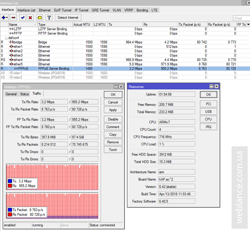This screenshot has width=250, height=231.
Task: Click the yellow Comment note icon
Action: (39, 17)
